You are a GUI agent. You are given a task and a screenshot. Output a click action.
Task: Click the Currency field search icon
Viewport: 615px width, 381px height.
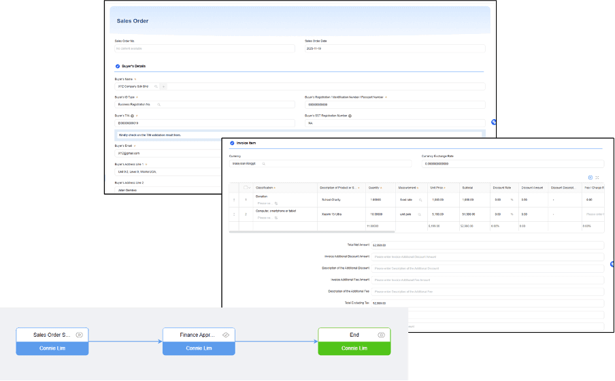pos(263,163)
